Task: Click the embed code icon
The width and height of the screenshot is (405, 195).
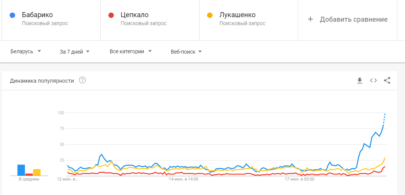Action: click(373, 80)
